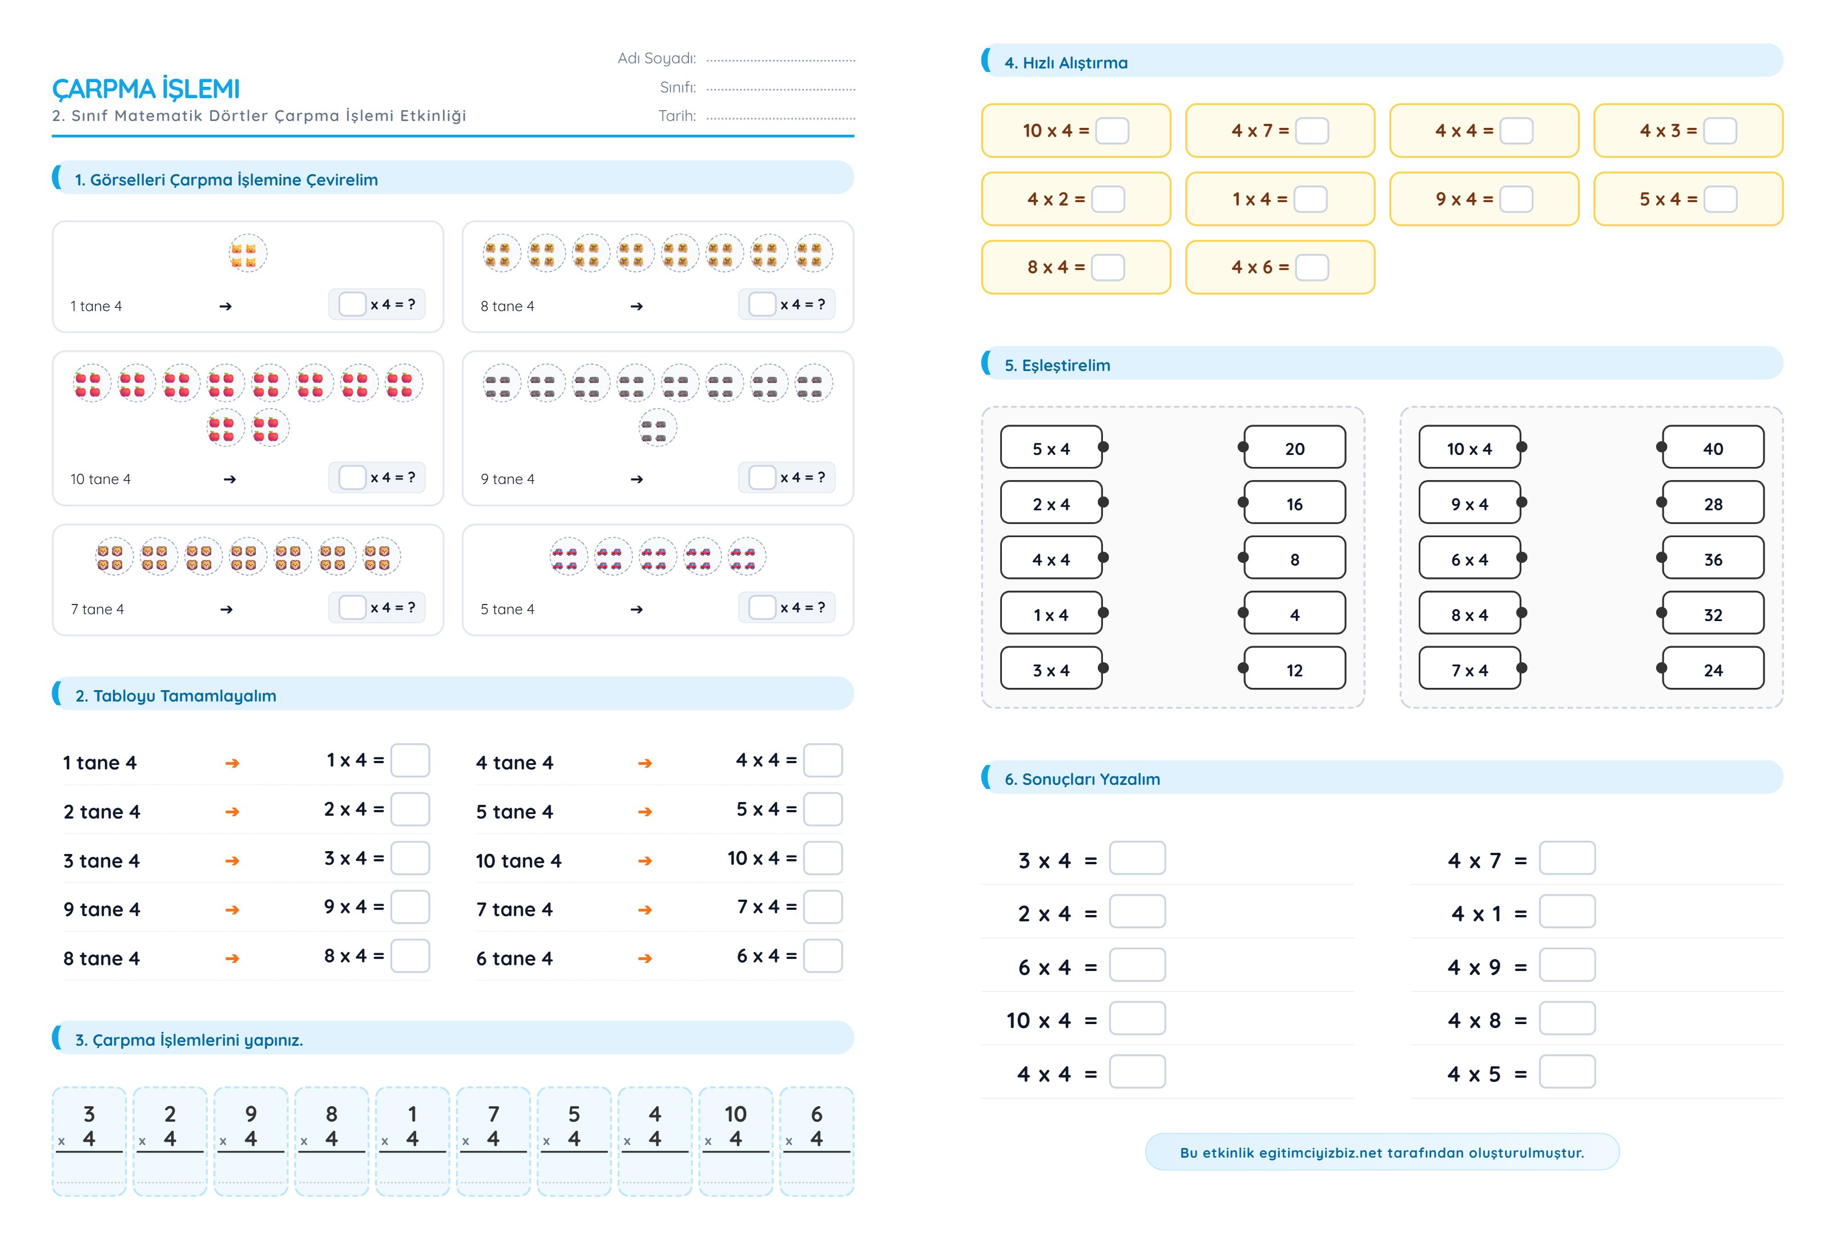Viewport: 1836px width, 1241px height.
Task: Click the blank box before x 4 under 7 tane 4
Action: click(352, 607)
